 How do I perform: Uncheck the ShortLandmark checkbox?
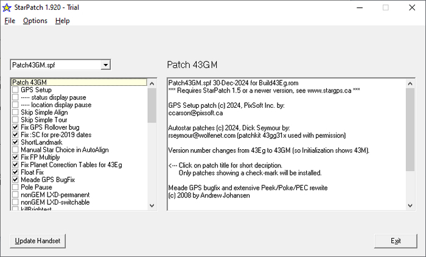15,143
